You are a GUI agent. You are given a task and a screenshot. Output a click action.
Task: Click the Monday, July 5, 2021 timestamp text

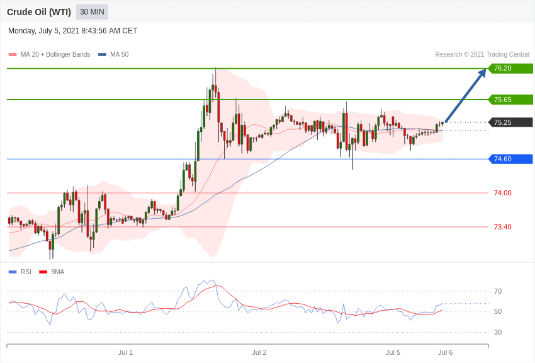click(x=72, y=31)
